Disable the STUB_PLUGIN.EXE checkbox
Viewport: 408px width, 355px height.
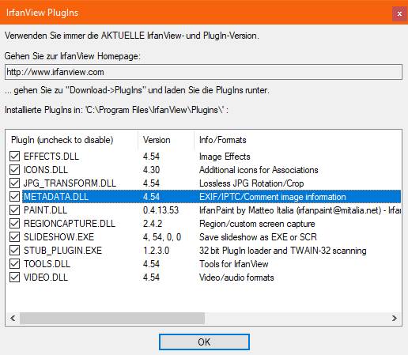(14, 251)
